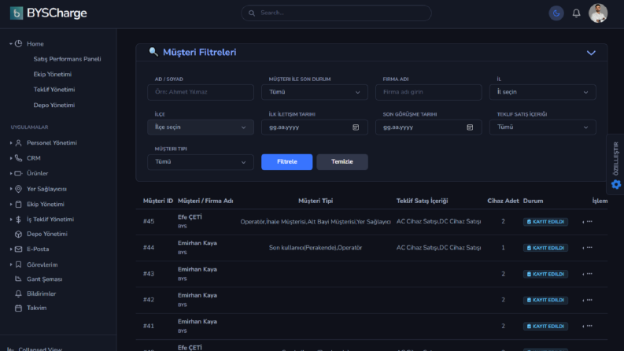This screenshot has height=351, width=624.
Task: Toggle dark mode moon icon
Action: tap(556, 13)
